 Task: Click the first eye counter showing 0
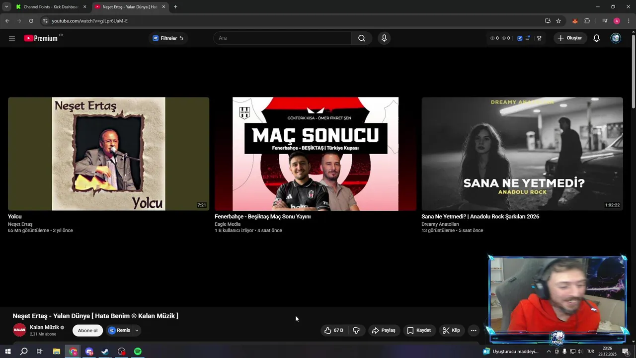click(x=494, y=38)
